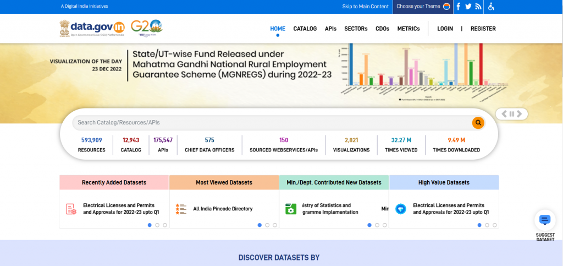
Task: Click the bar chart visualization thumbnail
Action: (424, 72)
